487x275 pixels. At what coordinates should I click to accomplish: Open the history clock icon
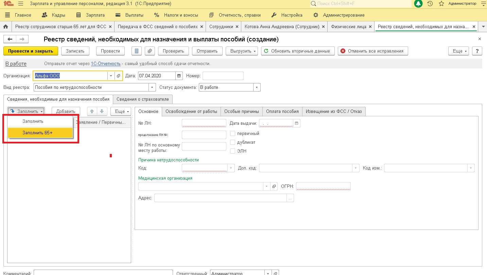coord(430,4)
